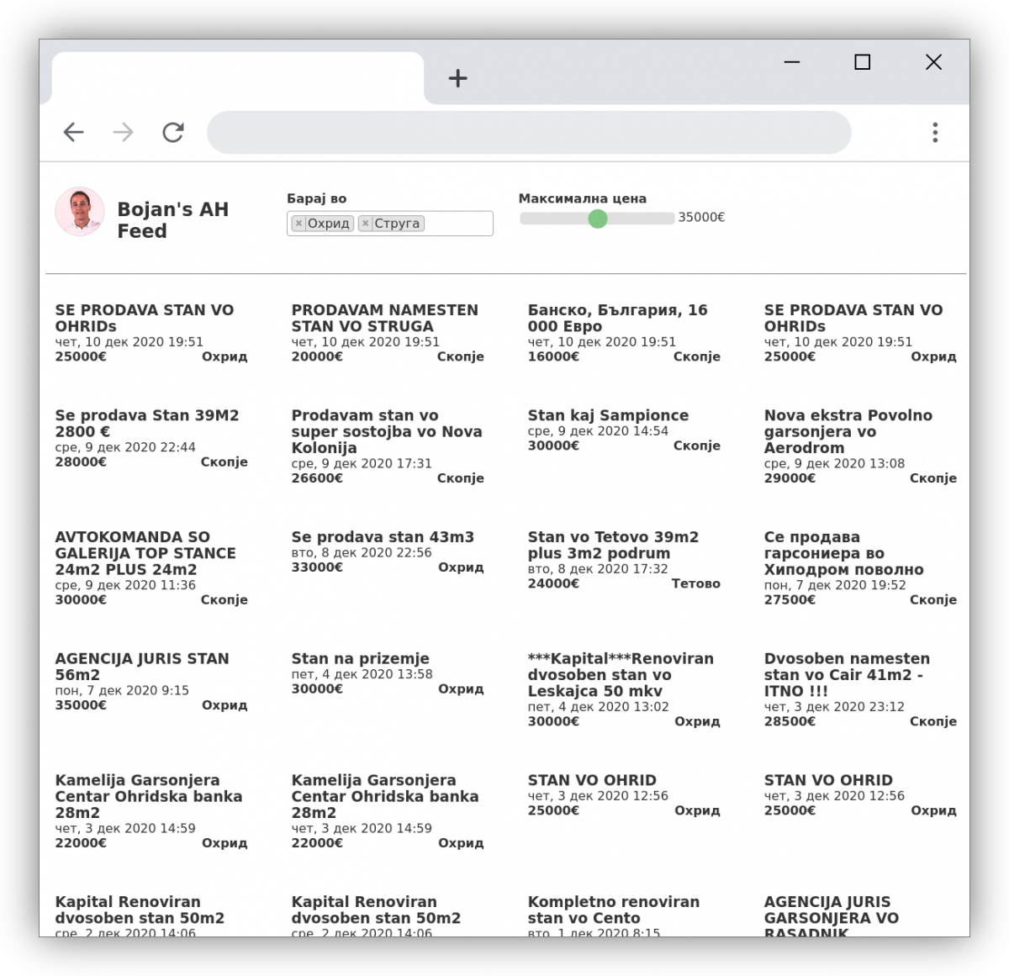The width and height of the screenshot is (1009, 976).
Task: Open the browser three-dot menu
Action: (x=935, y=132)
